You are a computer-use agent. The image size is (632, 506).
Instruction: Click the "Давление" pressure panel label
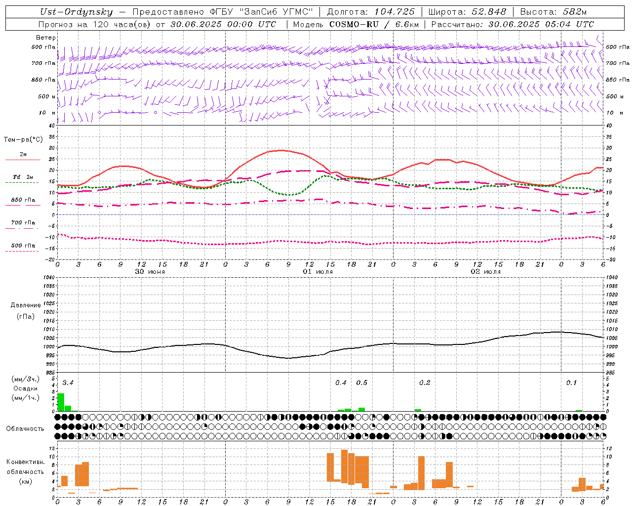26,305
